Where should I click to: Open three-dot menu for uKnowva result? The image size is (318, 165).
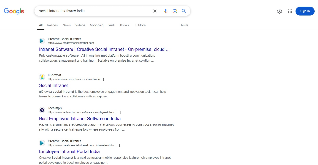(103, 79)
